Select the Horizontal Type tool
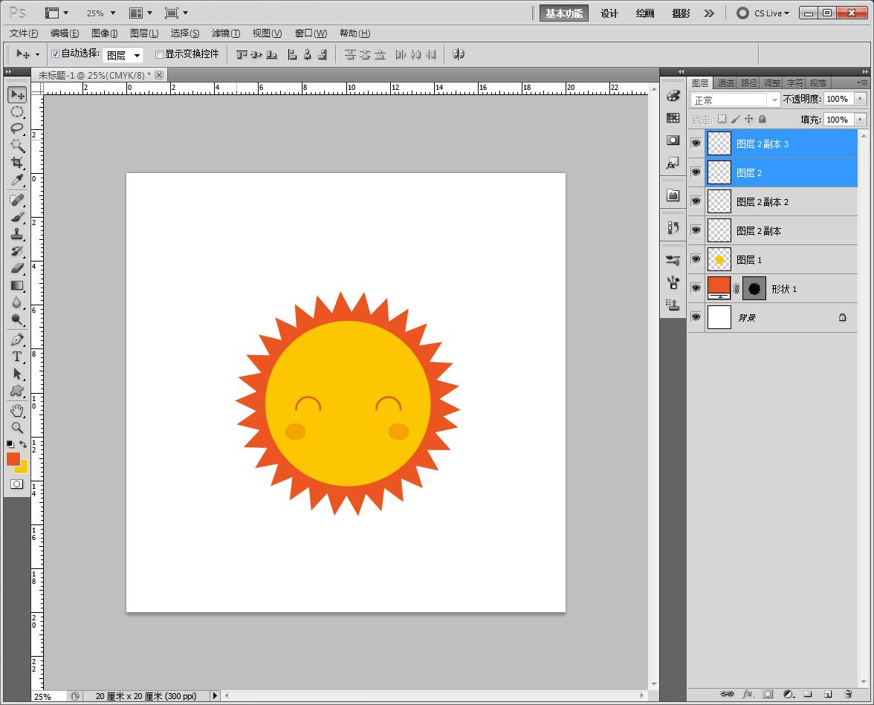This screenshot has width=874, height=705. 17,357
